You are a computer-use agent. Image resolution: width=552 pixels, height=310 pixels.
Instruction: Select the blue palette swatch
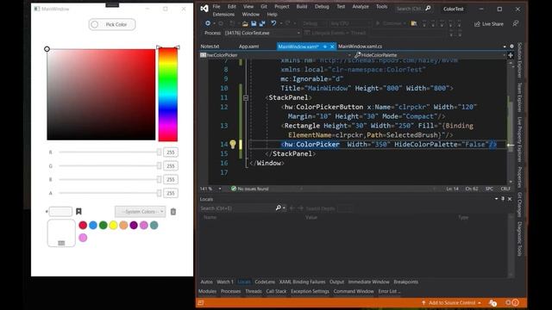93,225
